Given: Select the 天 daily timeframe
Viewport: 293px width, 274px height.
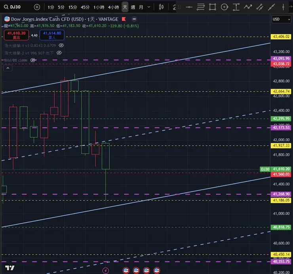Looking at the screenshot, I should tap(125, 7).
